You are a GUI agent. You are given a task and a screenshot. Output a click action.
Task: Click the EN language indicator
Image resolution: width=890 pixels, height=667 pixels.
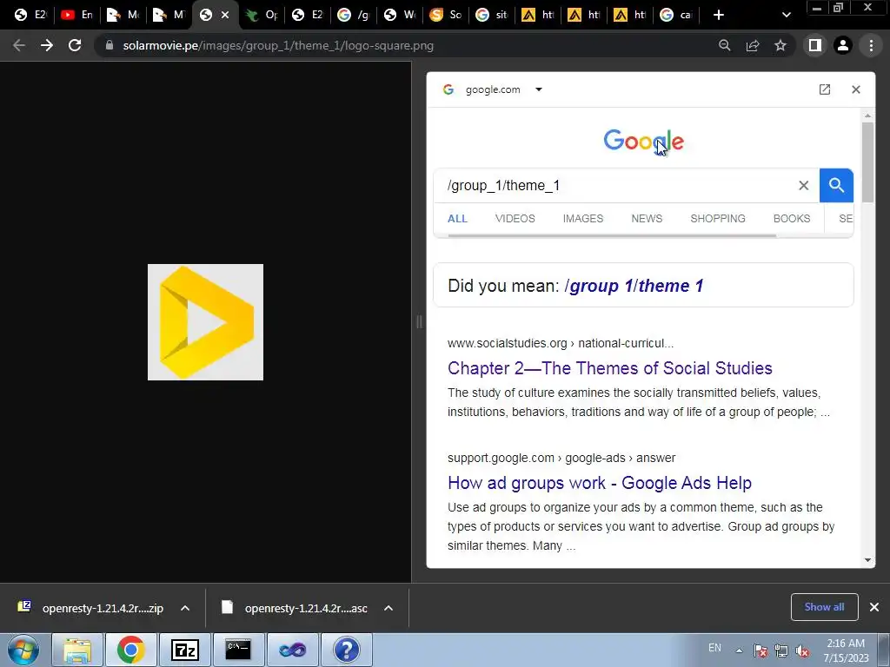(714, 648)
